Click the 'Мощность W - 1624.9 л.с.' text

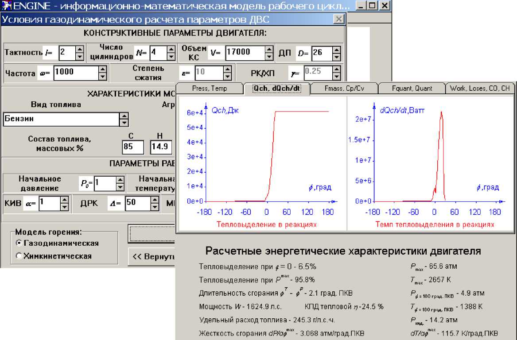point(241,307)
